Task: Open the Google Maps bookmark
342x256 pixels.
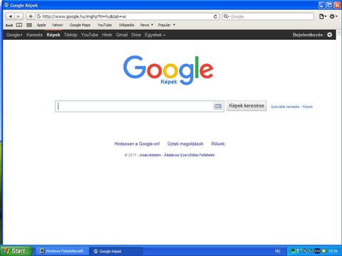Action: point(80,25)
